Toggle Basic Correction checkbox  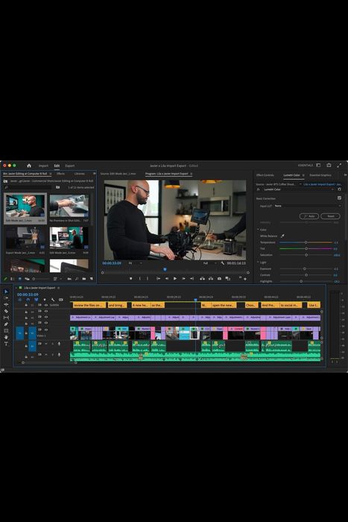pyautogui.click(x=339, y=198)
